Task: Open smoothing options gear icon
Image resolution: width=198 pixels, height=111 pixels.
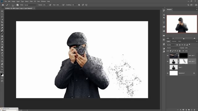Action: (x=79, y=5)
